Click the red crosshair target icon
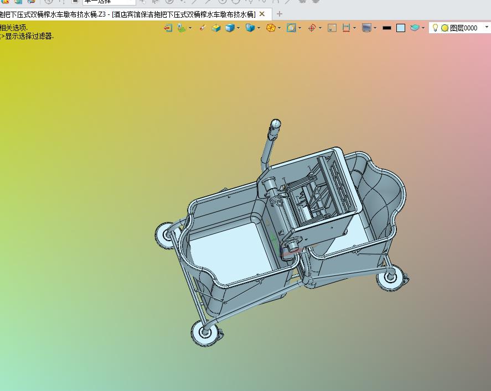Screen dimensions: 491x391 [x=312, y=28]
